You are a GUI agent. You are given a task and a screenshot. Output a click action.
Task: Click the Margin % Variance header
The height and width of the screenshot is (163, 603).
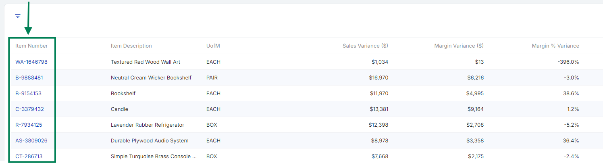coord(555,46)
